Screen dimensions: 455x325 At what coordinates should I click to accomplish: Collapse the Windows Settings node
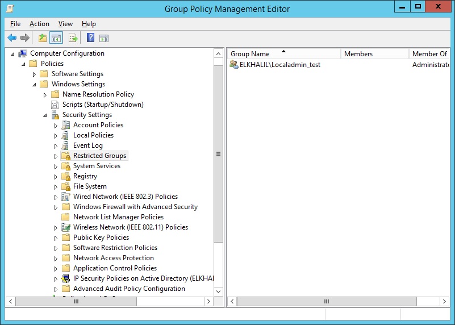point(34,85)
